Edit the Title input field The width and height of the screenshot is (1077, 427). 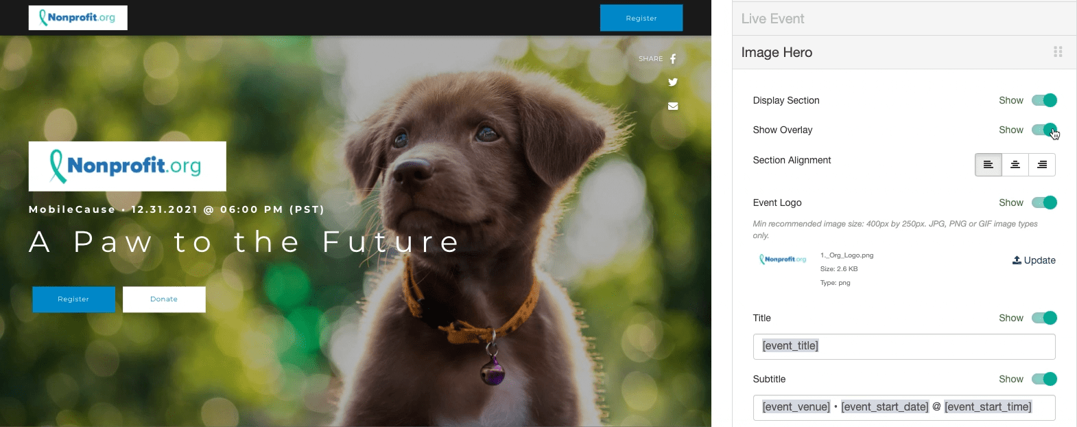[x=904, y=346]
